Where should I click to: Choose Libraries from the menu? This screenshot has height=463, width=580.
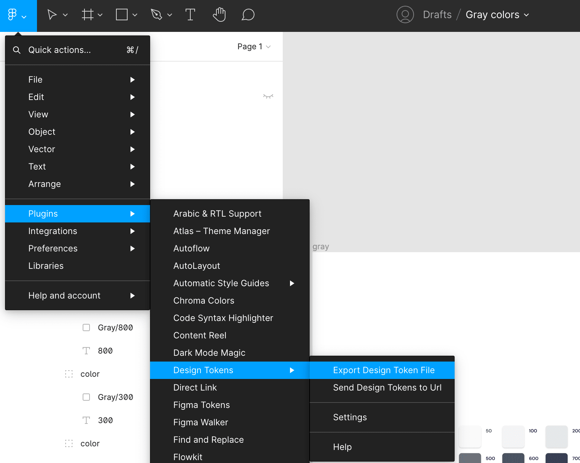(x=78, y=266)
